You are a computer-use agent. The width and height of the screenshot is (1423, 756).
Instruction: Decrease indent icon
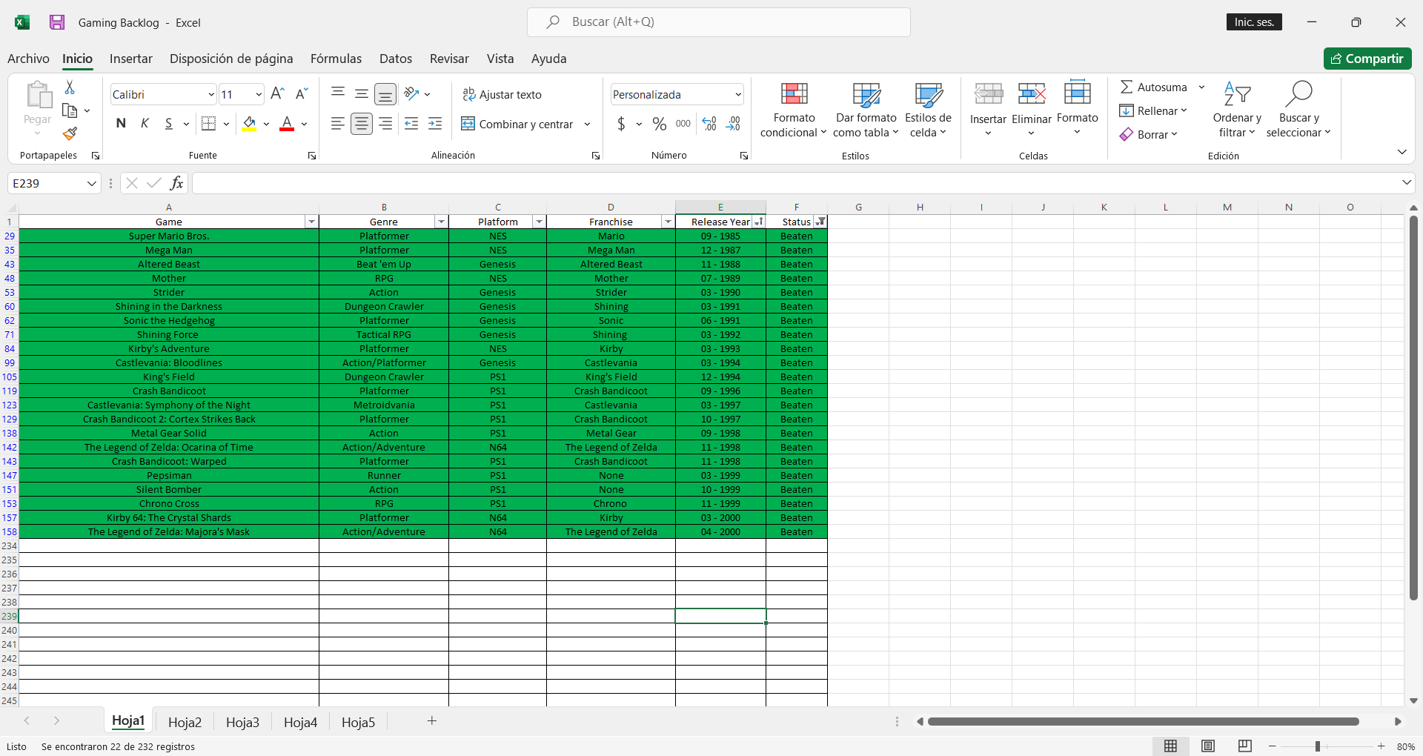[x=412, y=124]
